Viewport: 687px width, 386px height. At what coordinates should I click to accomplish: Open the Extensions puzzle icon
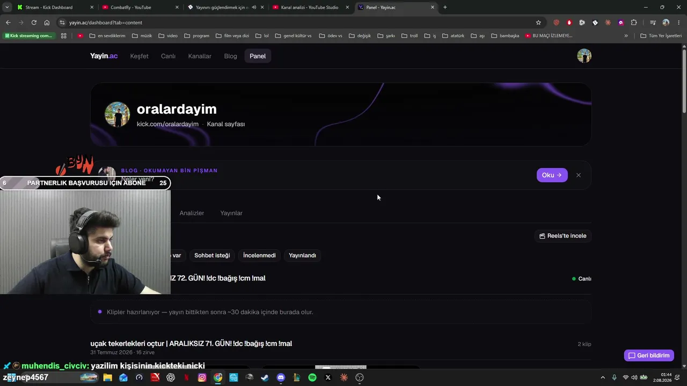pos(634,23)
